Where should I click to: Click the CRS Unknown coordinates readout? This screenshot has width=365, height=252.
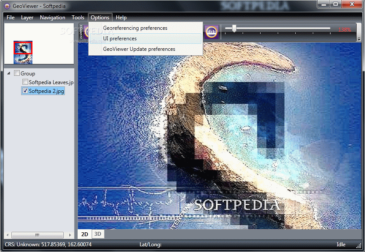(x=48, y=245)
